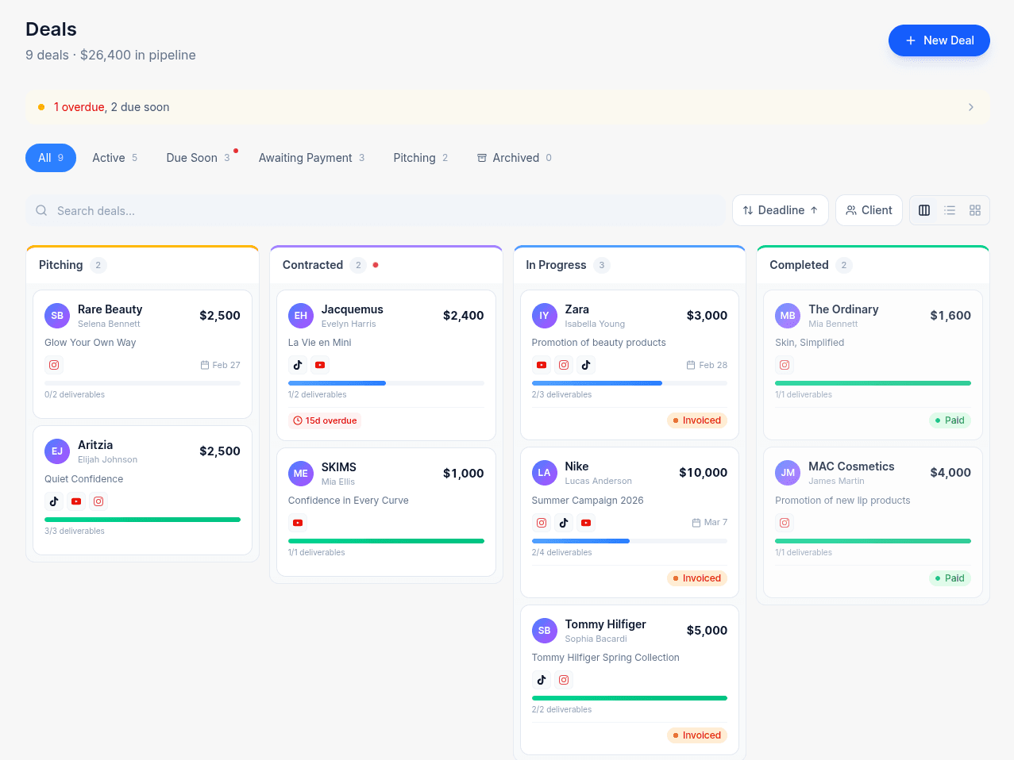Viewport: 1014px width, 760px height.
Task: Create a New Deal
Action: tap(939, 40)
